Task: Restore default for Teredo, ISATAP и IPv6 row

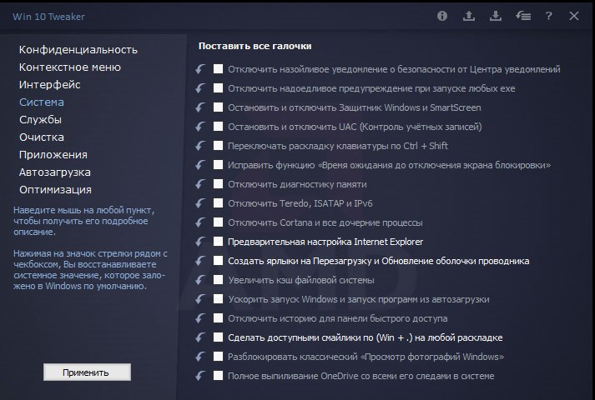Action: click(200, 203)
